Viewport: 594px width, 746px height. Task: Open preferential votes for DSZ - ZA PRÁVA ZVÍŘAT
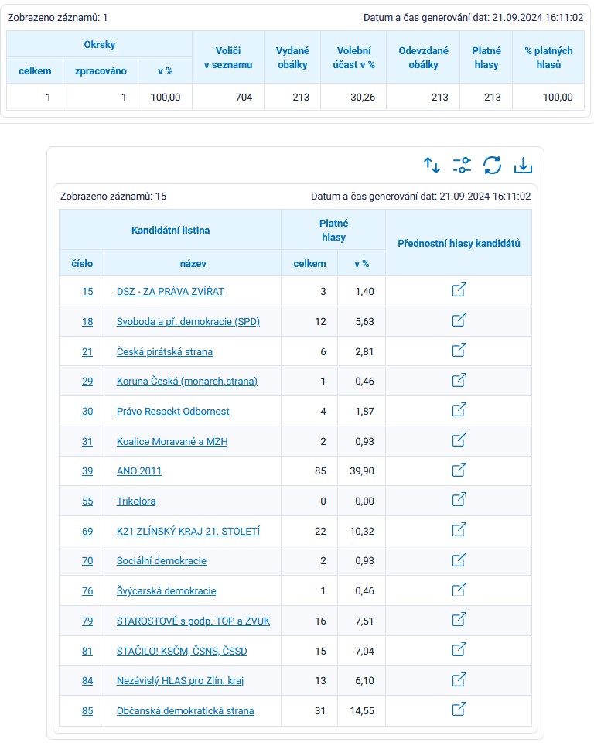click(459, 290)
